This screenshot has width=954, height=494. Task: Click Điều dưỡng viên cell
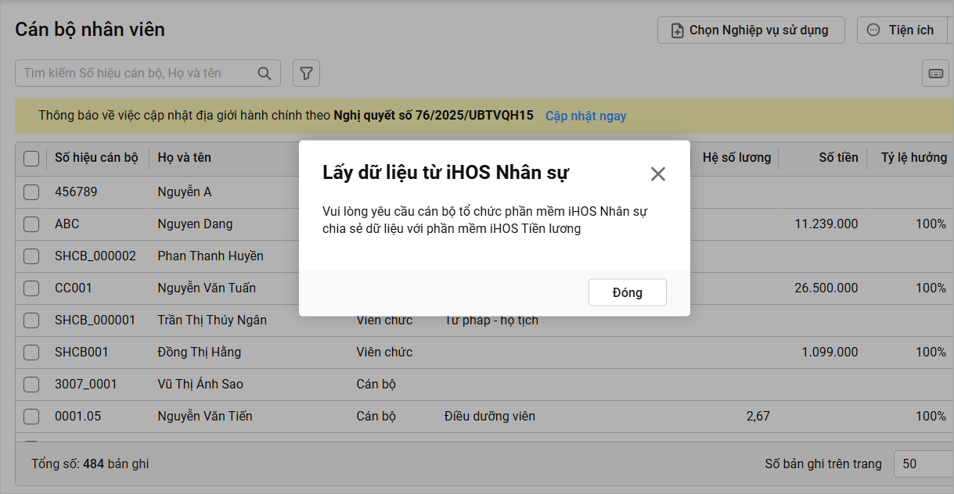(x=490, y=416)
